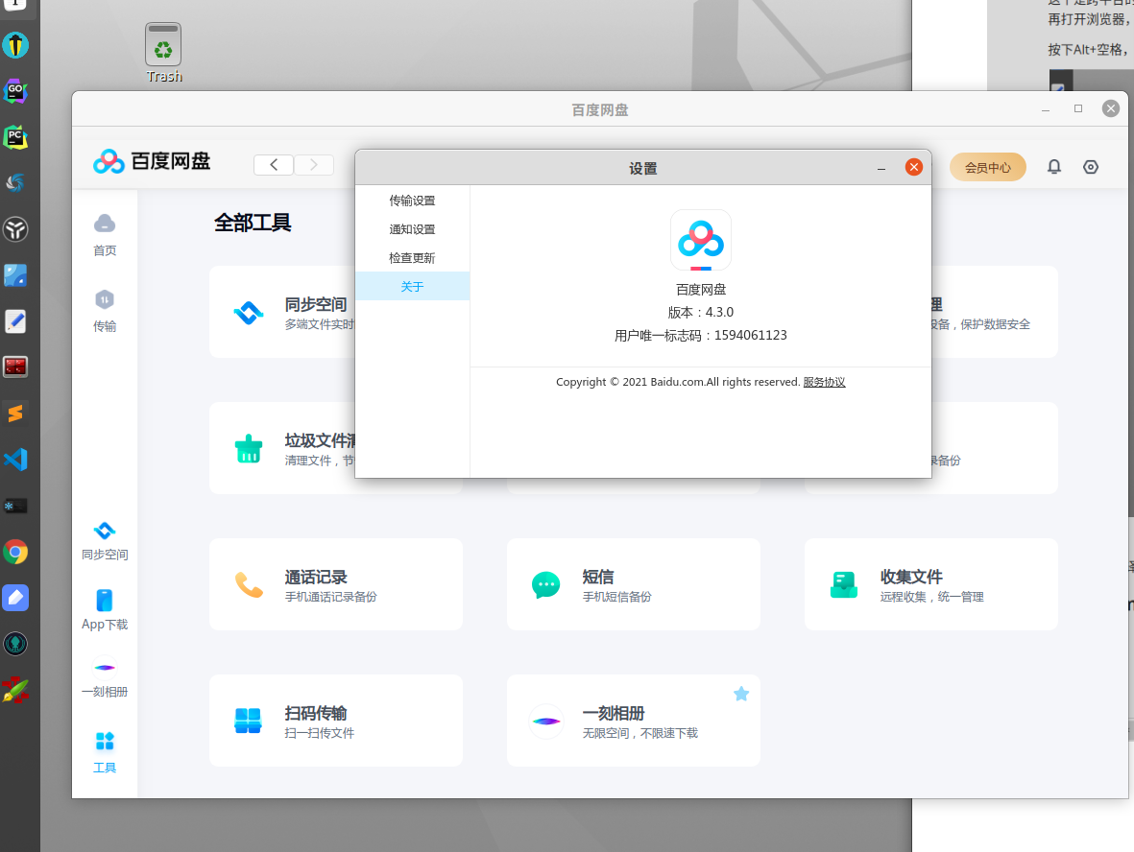This screenshot has height=852, width=1134.
Task: Toggle the star on 一刻相册 card
Action: [741, 694]
